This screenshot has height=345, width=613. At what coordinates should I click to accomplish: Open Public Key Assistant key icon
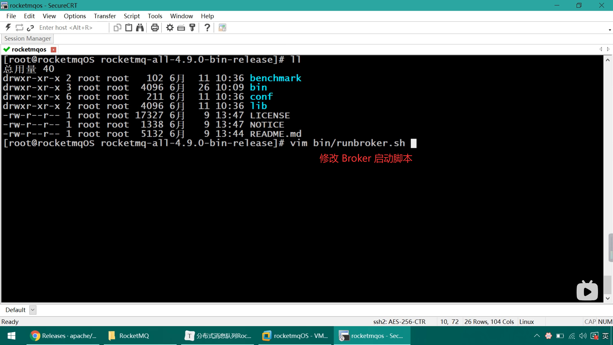tap(192, 27)
